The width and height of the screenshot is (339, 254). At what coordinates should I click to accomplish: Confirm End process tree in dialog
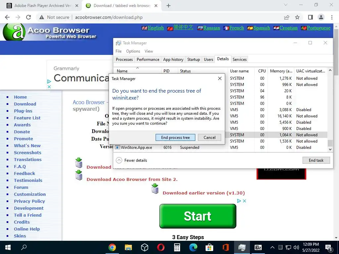pos(175,137)
